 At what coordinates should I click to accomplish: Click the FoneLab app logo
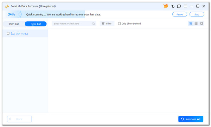pos(7,6)
